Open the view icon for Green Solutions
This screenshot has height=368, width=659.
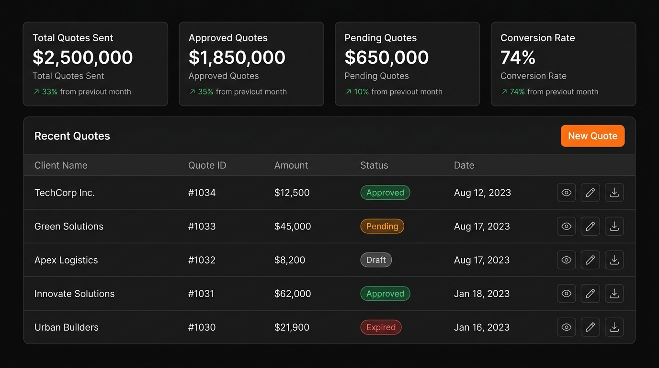point(566,226)
